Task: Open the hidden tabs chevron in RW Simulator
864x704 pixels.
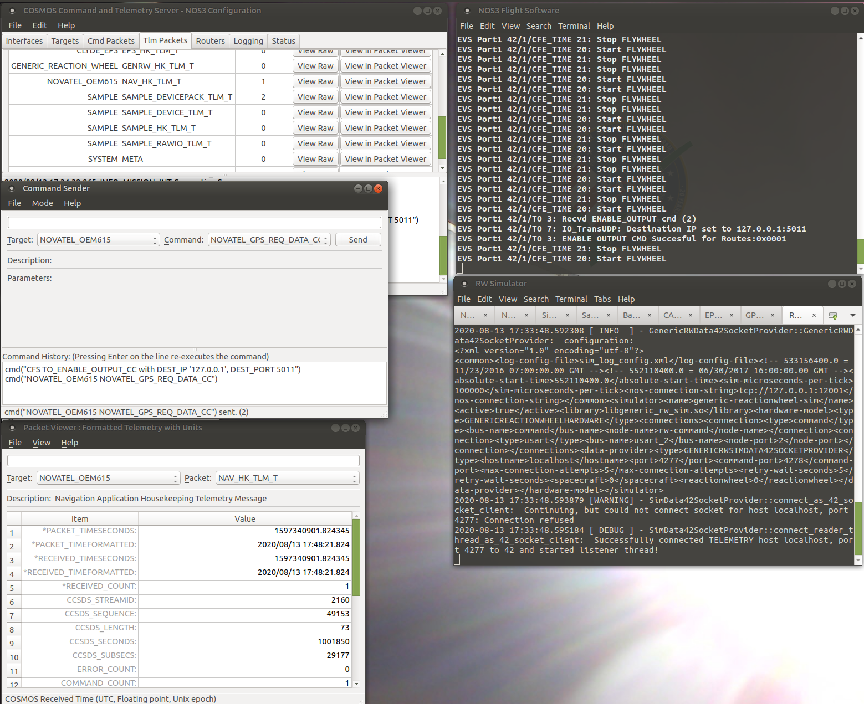Action: pyautogui.click(x=853, y=315)
